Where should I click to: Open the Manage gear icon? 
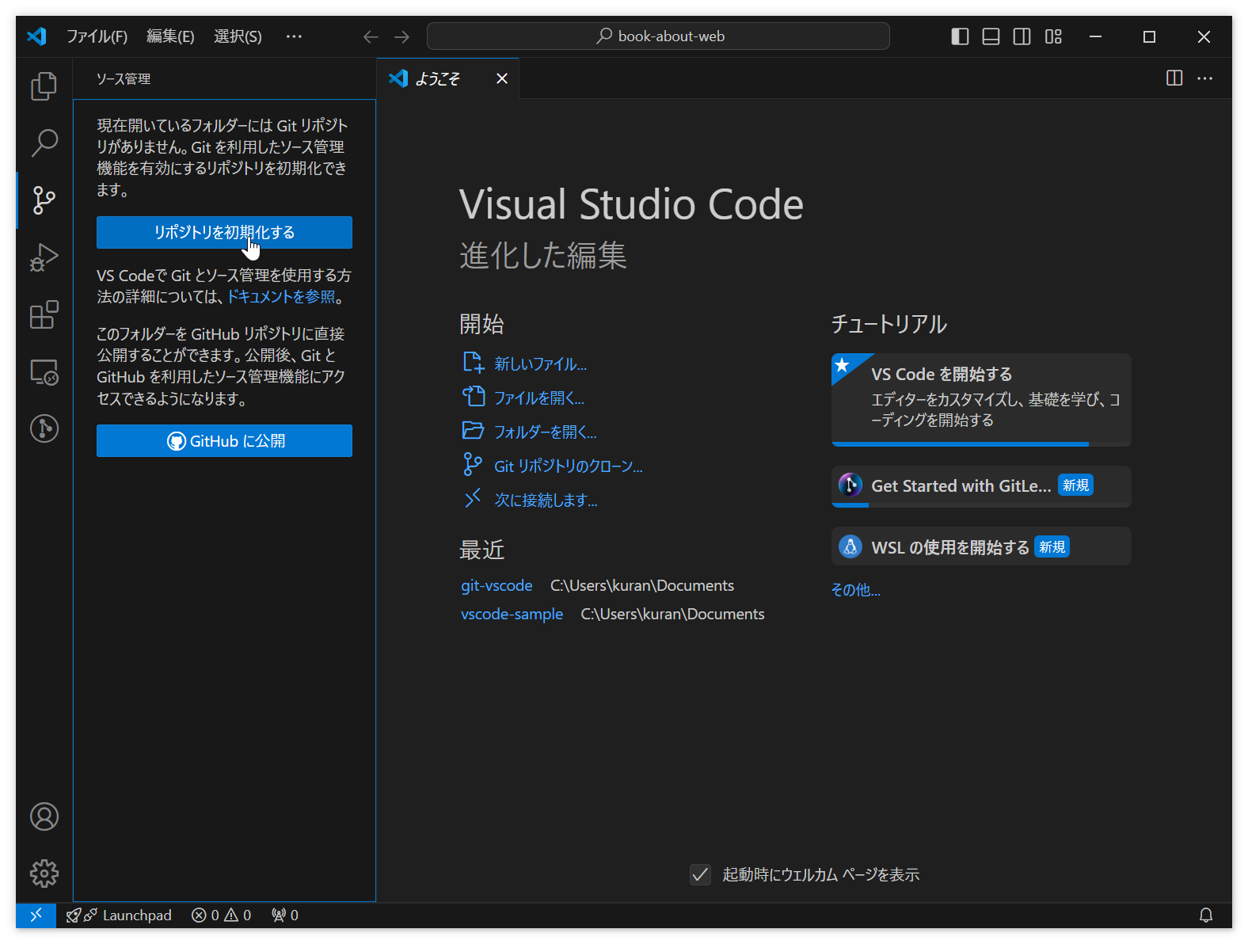pos(44,874)
